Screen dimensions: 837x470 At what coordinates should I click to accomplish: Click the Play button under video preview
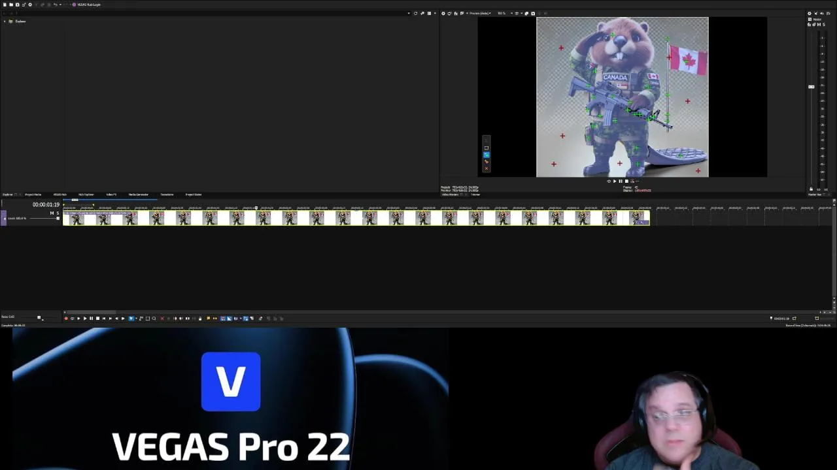pos(614,181)
